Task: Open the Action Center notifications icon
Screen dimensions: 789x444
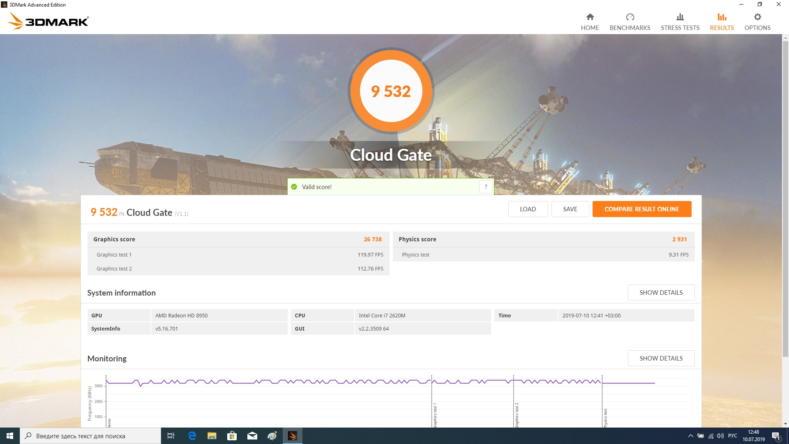Action: 776,436
